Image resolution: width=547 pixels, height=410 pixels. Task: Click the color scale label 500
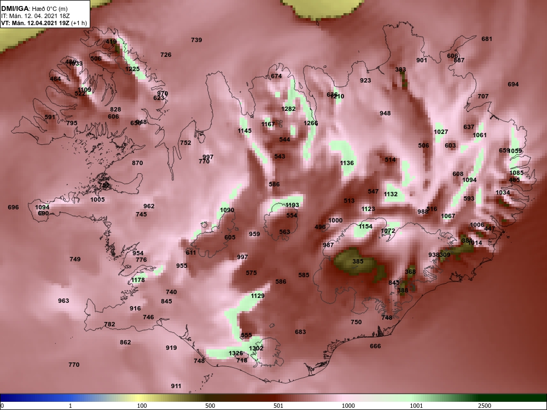(x=210, y=406)
